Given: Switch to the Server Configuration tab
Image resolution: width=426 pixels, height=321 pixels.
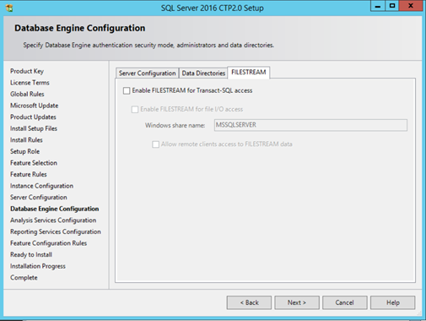Looking at the screenshot, I should [147, 73].
